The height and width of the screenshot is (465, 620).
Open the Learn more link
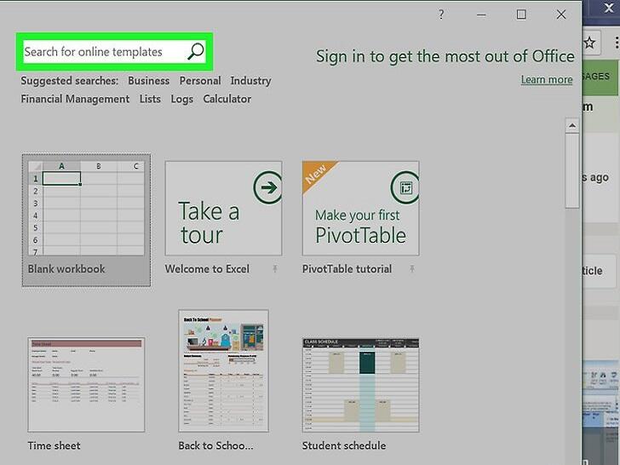click(547, 79)
